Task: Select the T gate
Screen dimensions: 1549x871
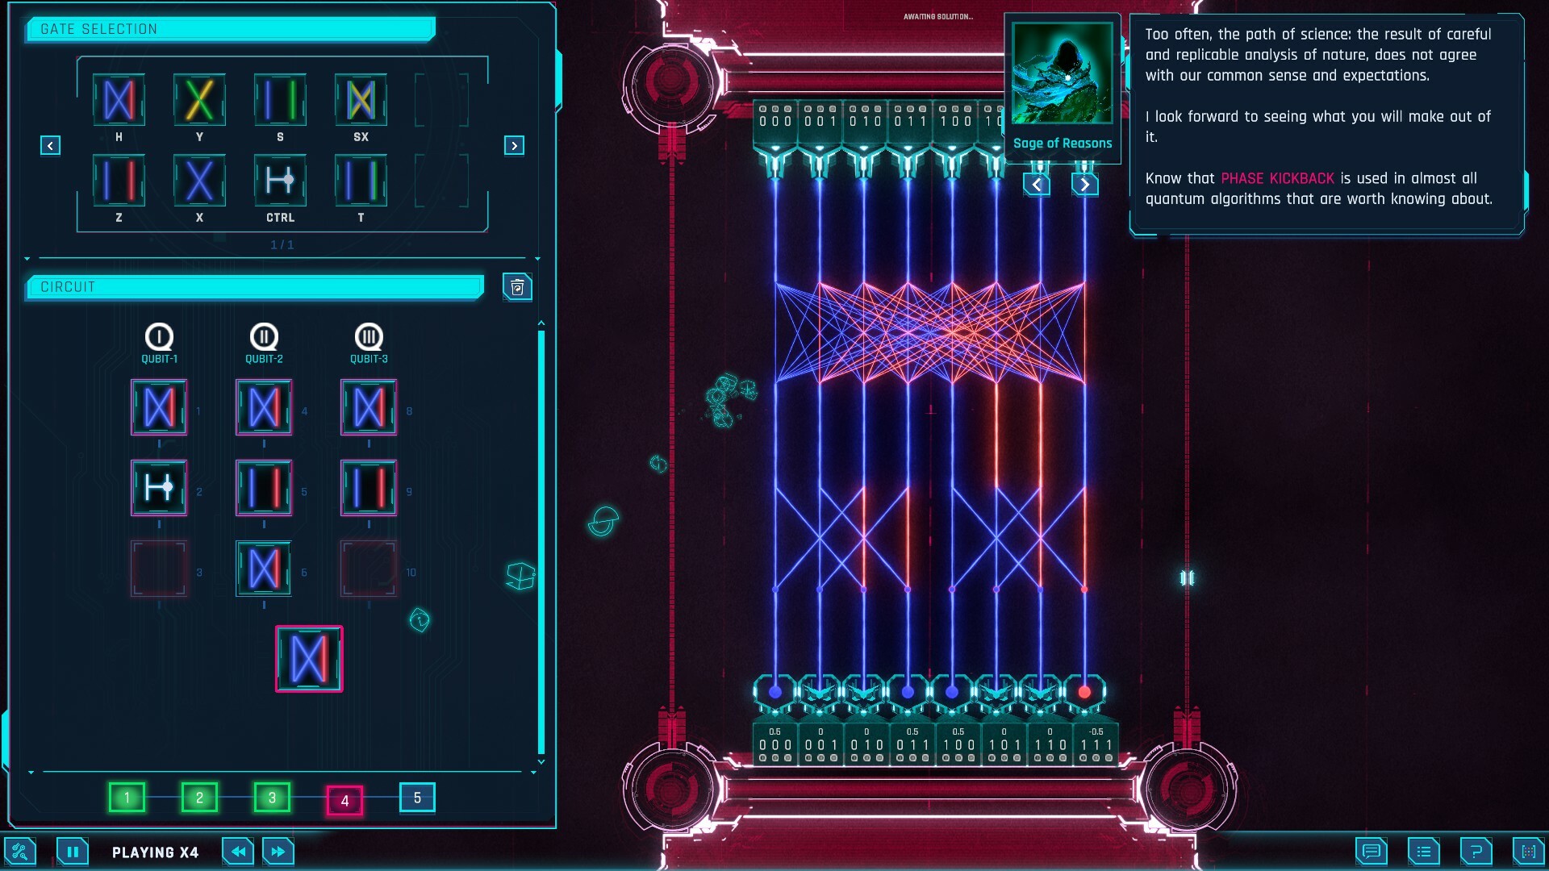Action: 361,181
